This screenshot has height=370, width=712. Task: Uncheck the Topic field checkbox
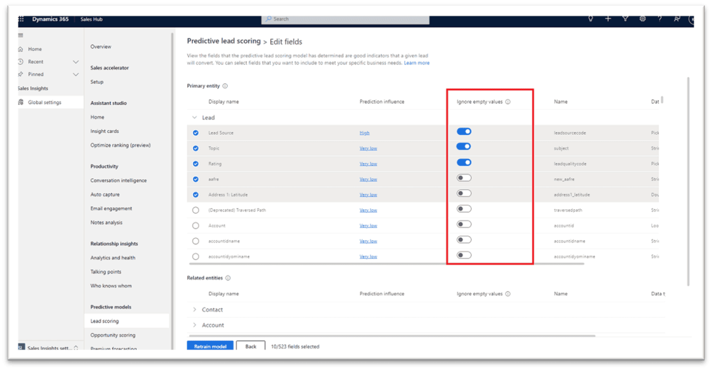(196, 149)
